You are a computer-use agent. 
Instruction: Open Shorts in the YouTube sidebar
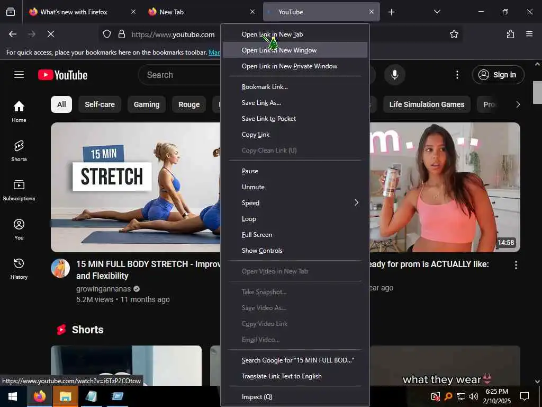click(19, 151)
